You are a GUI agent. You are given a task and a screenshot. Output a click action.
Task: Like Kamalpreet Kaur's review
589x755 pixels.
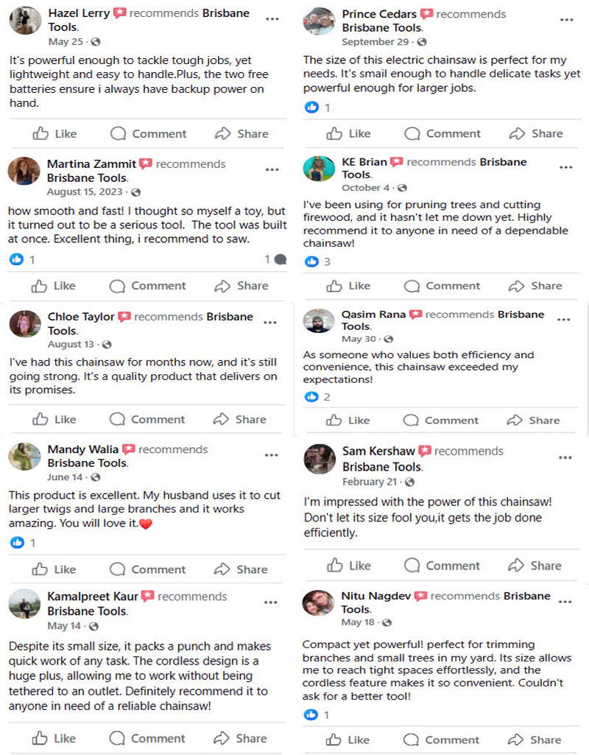pyautogui.click(x=54, y=738)
